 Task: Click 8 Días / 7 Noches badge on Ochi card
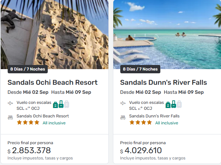point(28,69)
